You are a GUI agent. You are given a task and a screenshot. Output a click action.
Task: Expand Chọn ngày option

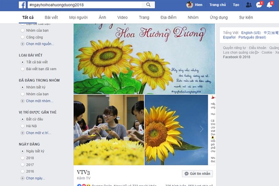point(36,178)
